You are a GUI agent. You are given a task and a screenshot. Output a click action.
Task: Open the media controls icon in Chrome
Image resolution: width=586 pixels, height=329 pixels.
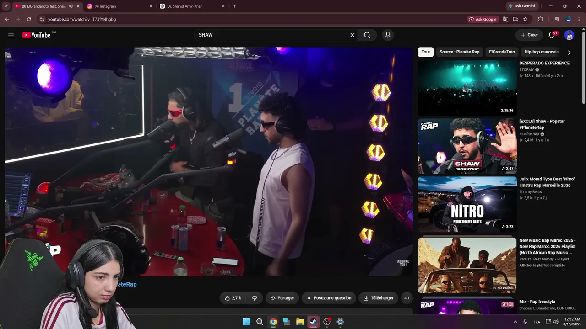pyautogui.click(x=557, y=19)
